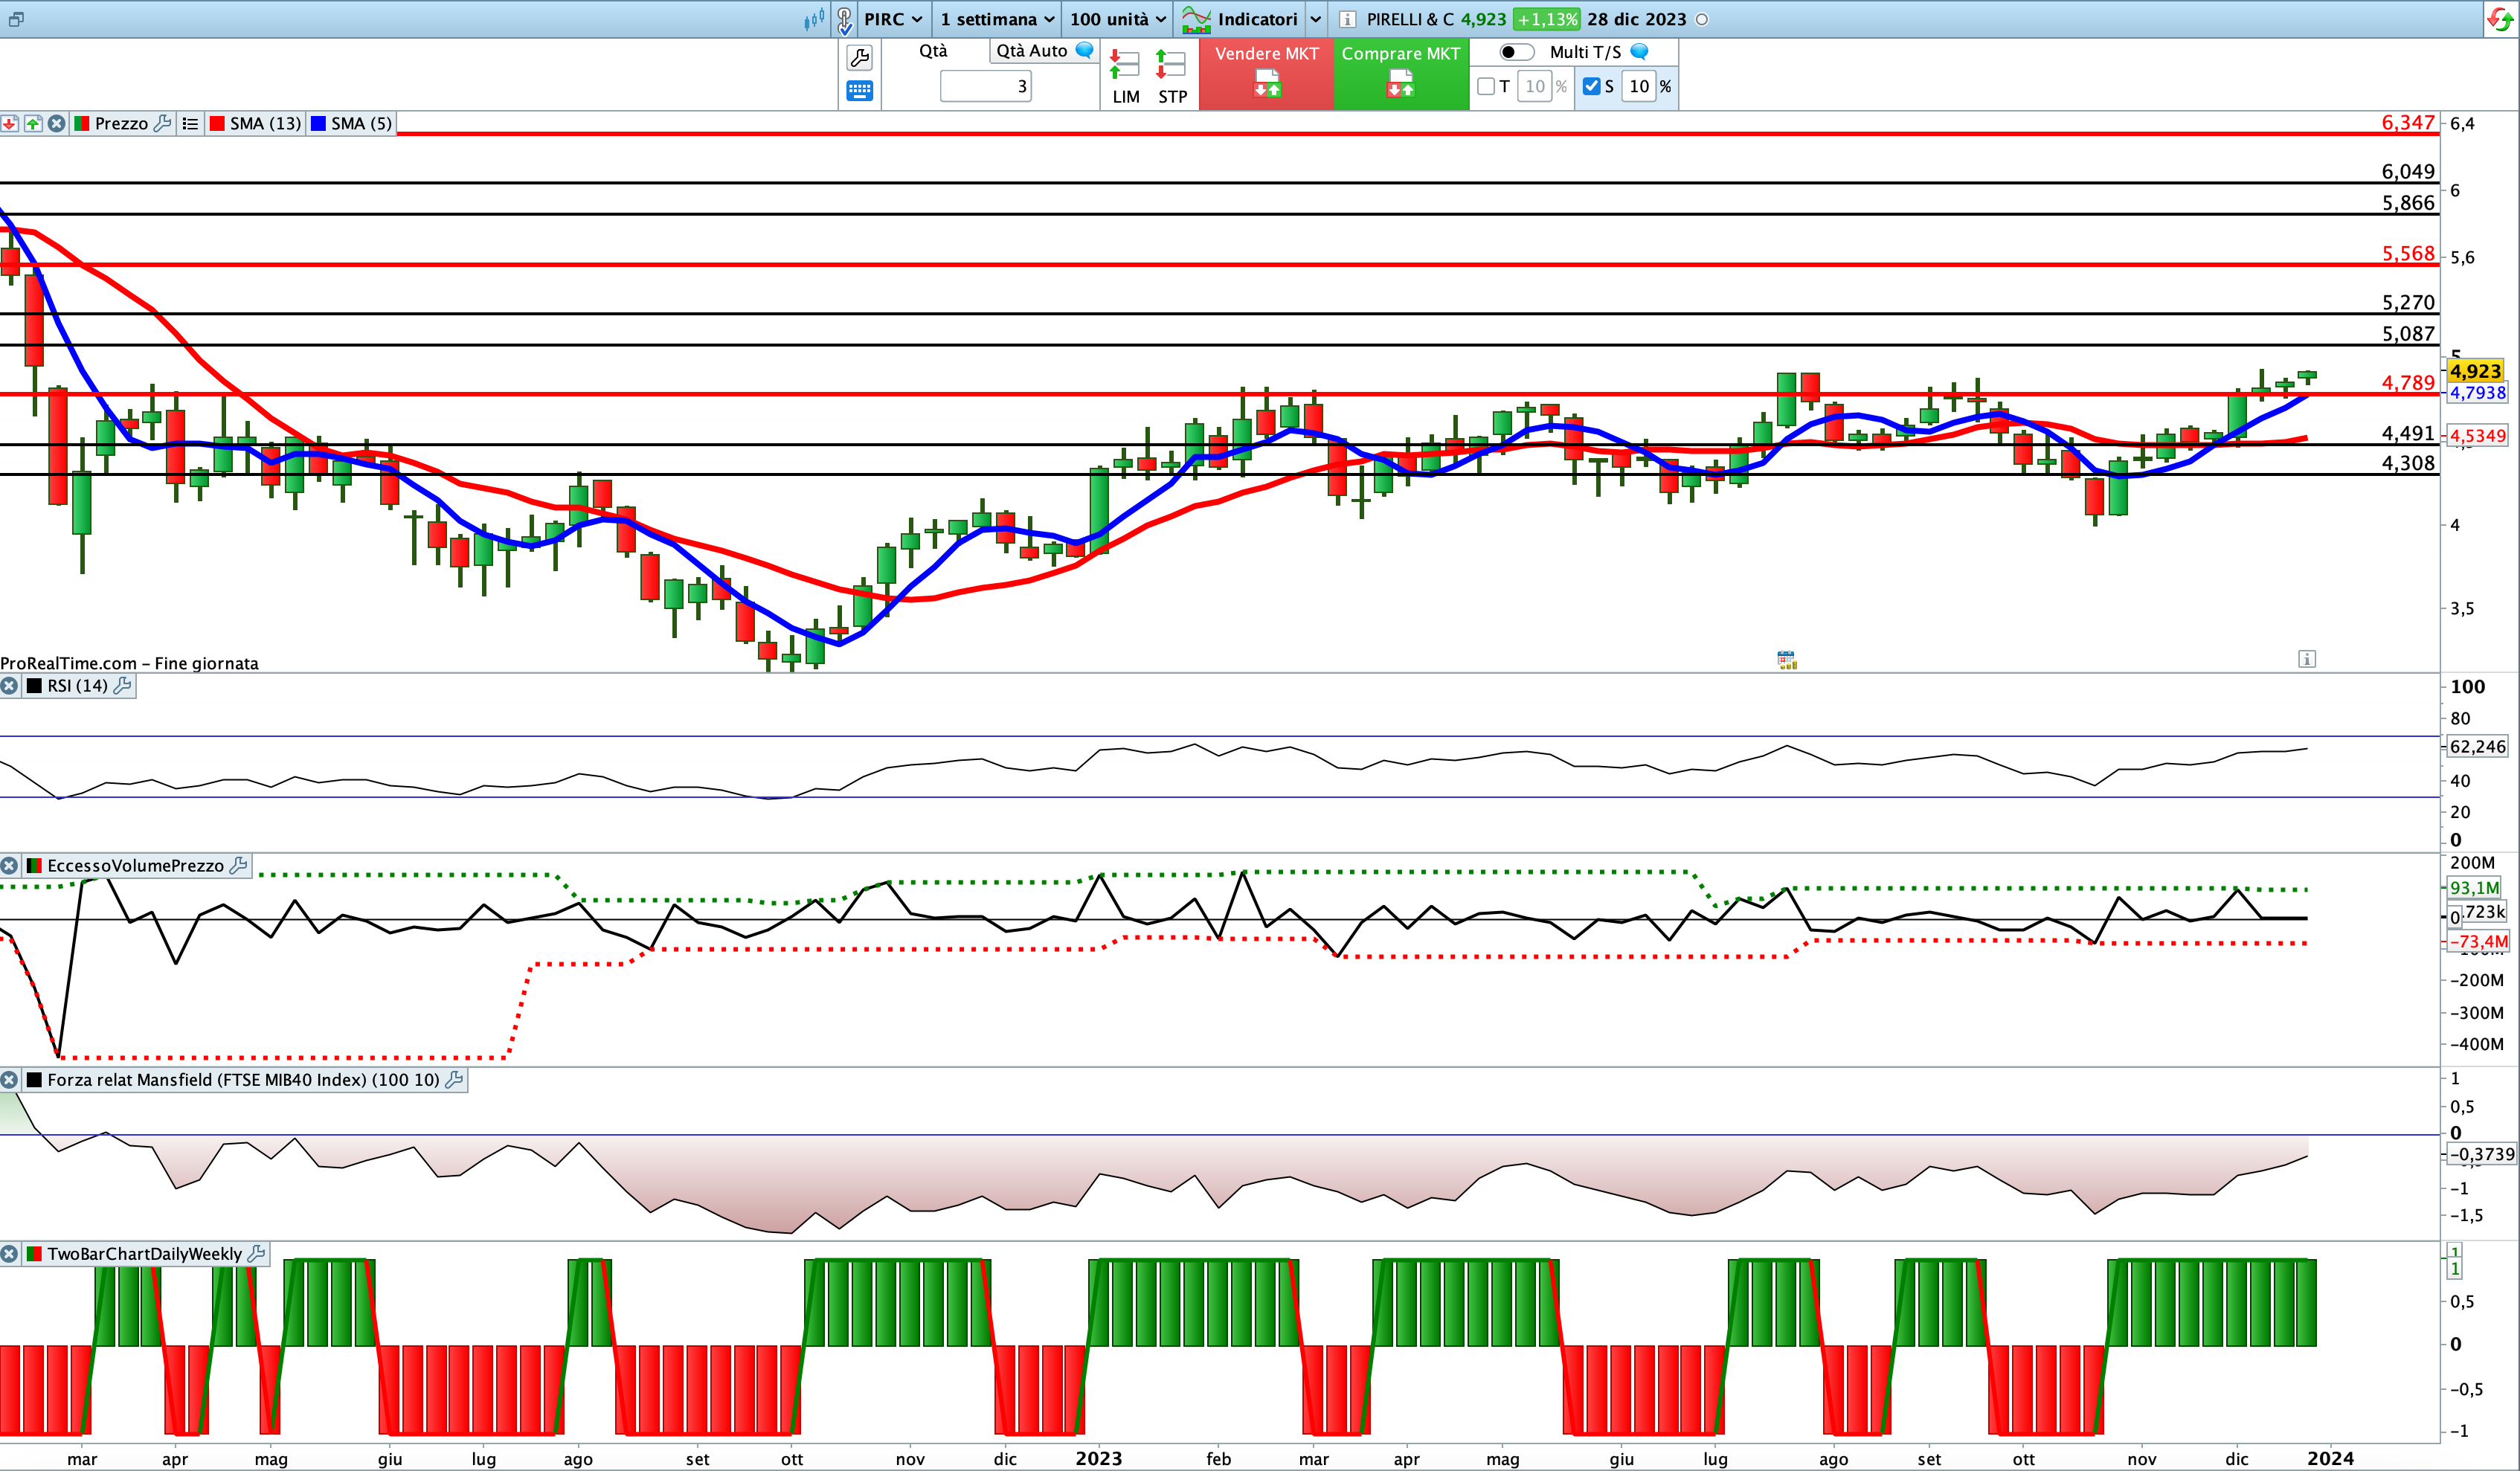Click the SMA (13) red swatch label
The image size is (2520, 1471).
pyautogui.click(x=255, y=123)
